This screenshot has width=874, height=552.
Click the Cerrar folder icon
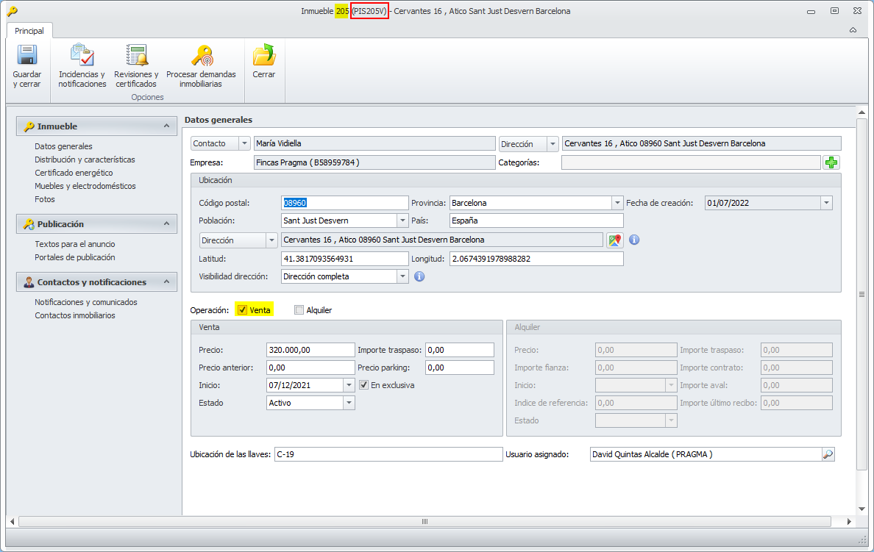tap(263, 56)
